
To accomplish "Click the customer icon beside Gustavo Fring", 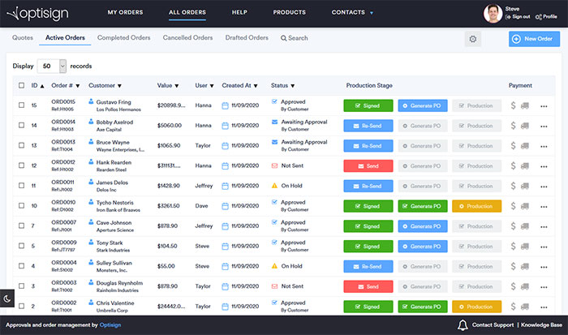I will (x=91, y=101).
